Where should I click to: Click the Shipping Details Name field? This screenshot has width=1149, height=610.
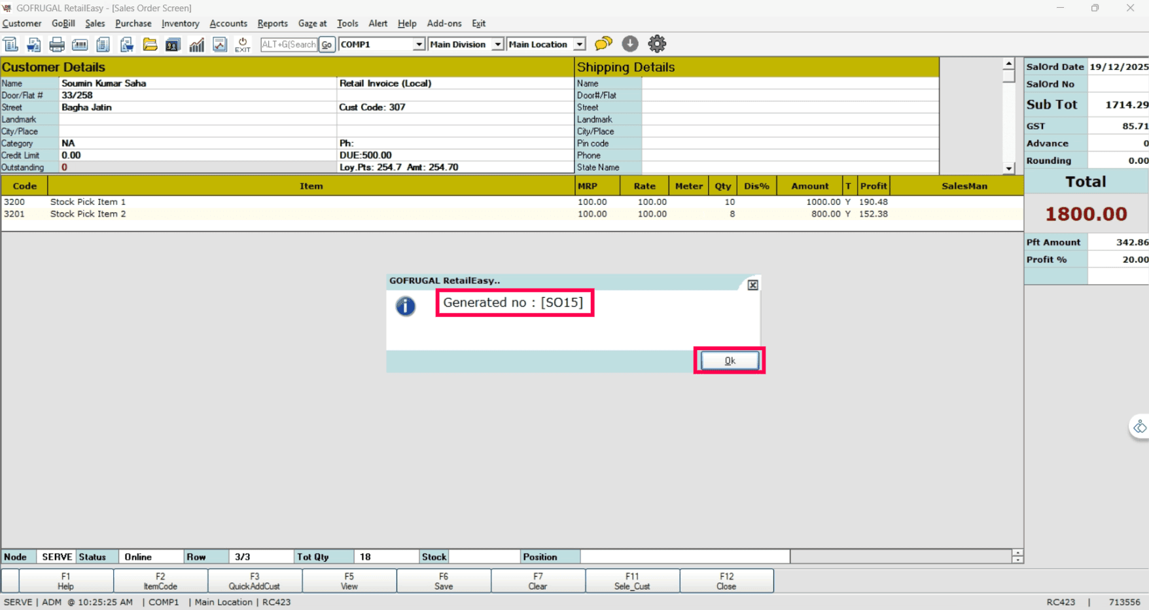pyautogui.click(x=790, y=84)
